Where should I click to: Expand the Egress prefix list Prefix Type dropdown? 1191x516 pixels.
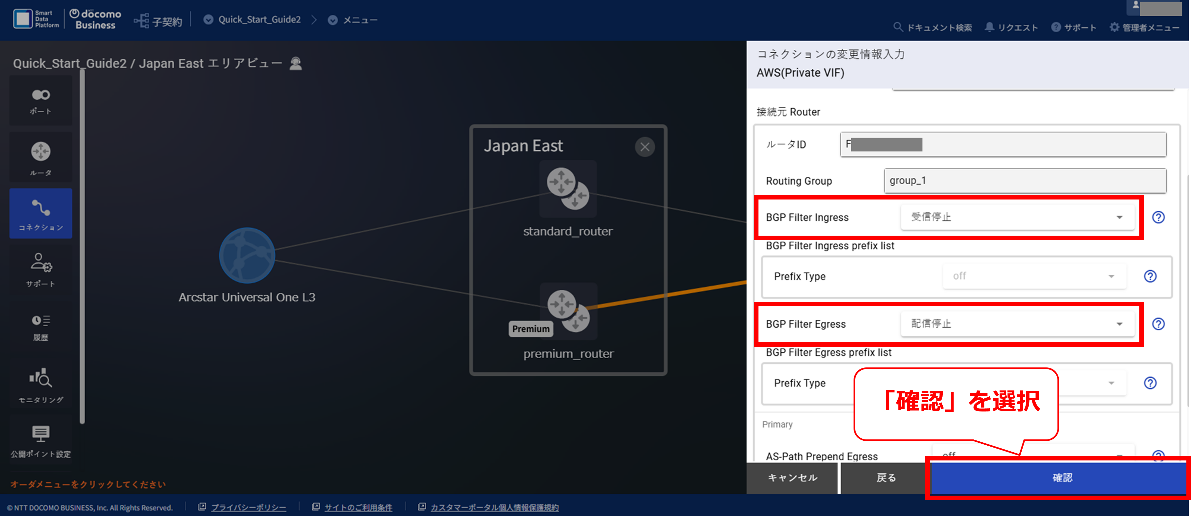pyautogui.click(x=1111, y=383)
